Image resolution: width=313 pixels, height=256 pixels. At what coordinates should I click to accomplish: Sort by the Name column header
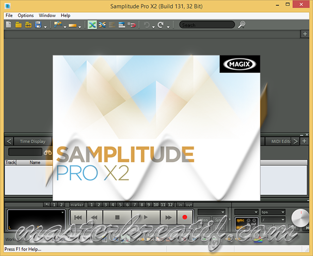[35, 163]
